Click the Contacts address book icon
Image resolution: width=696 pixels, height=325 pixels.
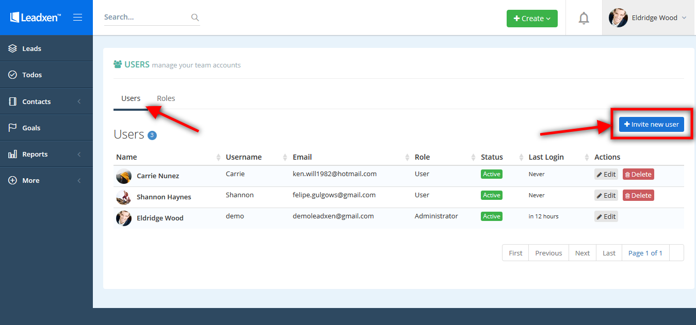(13, 101)
